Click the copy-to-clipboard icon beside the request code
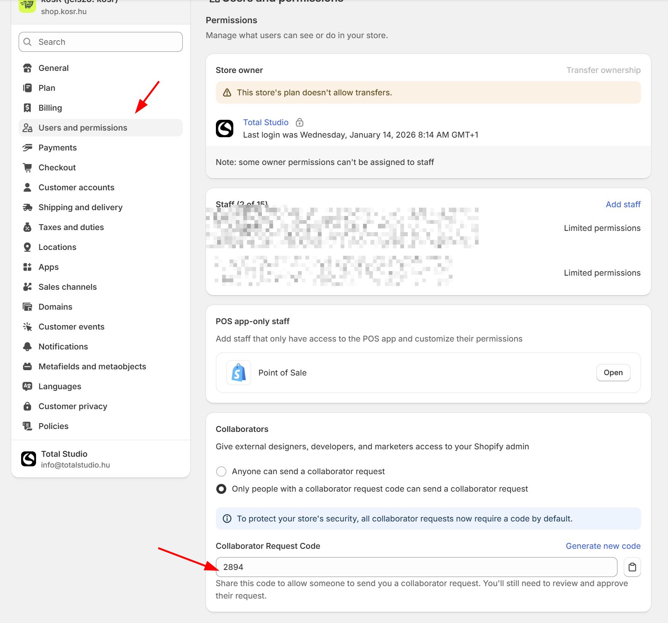Screen dimensions: 668x623 coord(632,567)
